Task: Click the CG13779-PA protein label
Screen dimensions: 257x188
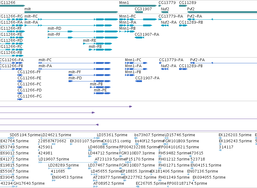Action: tap(171, 60)
